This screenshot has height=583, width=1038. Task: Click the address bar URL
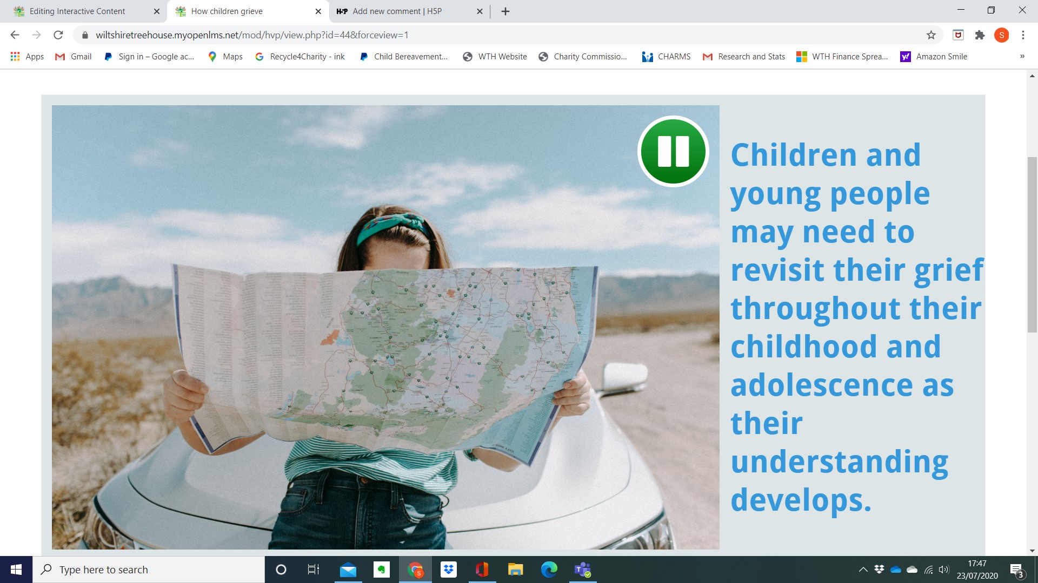(252, 35)
